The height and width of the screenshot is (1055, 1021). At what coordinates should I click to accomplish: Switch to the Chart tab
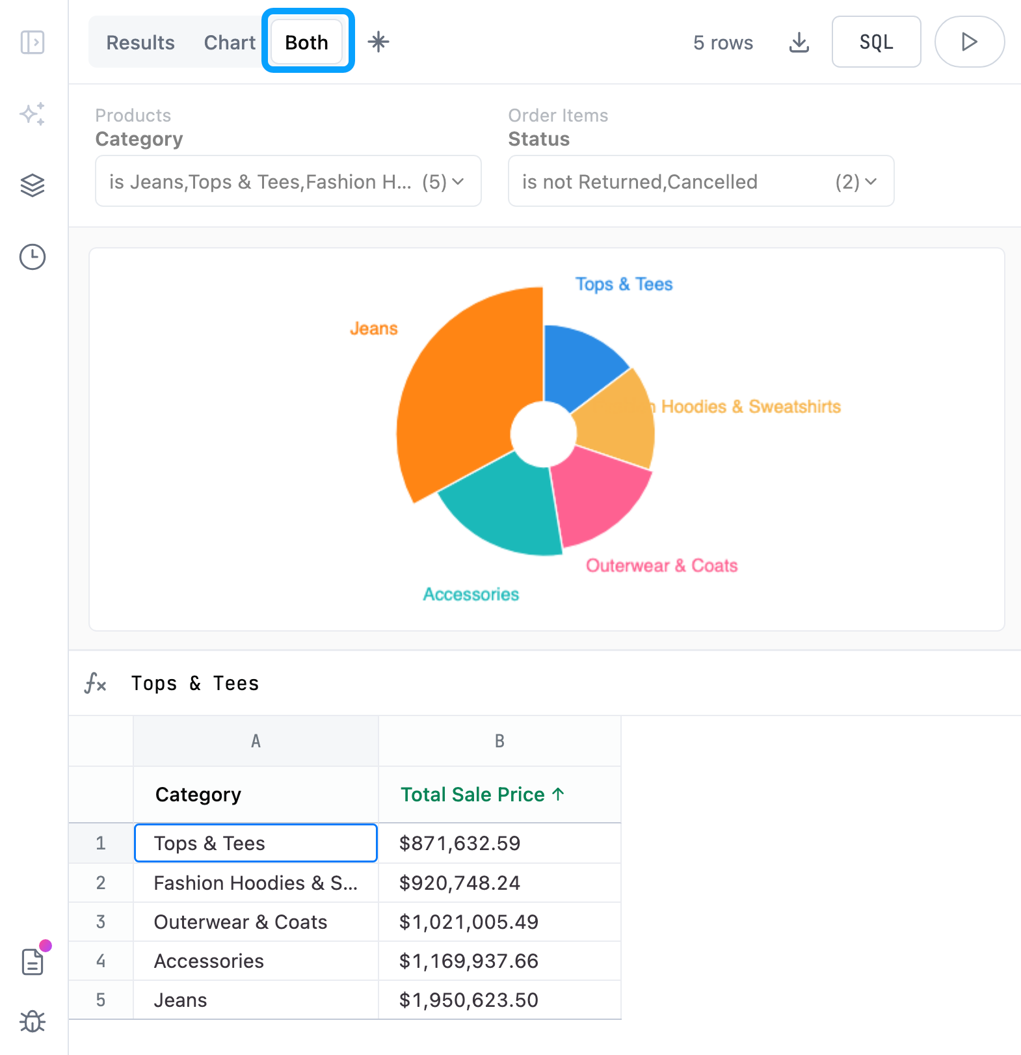230,43
